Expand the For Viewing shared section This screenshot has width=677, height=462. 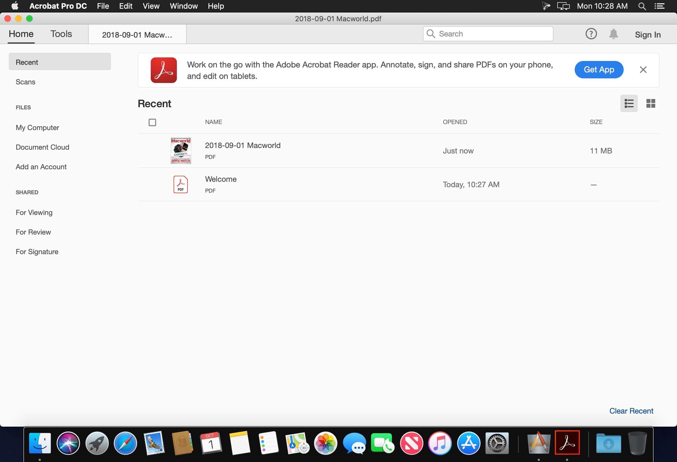pos(34,212)
